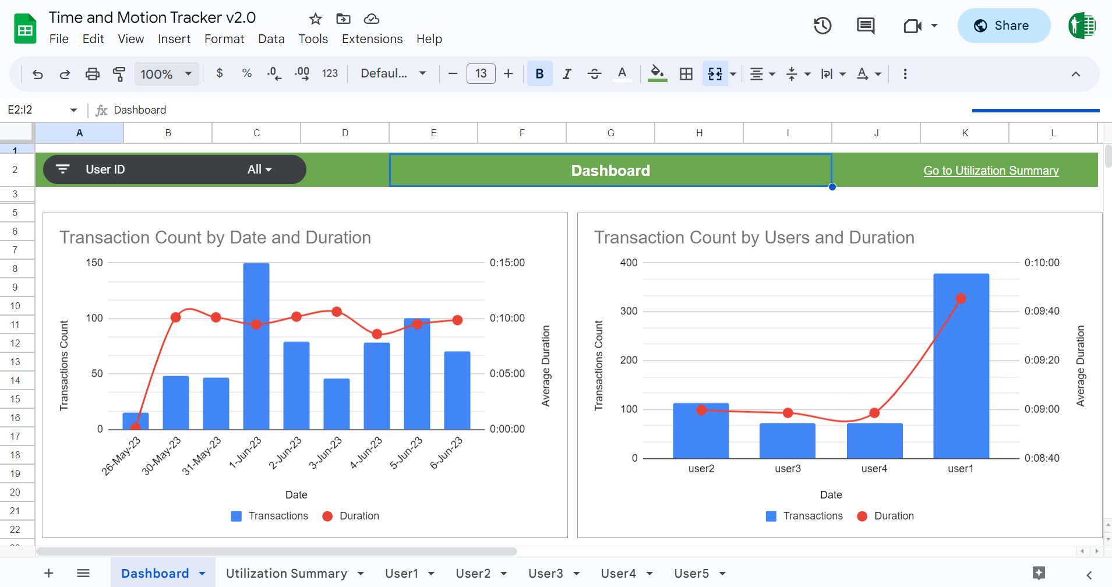Format as percent
This screenshot has height=587, width=1112.
click(247, 73)
